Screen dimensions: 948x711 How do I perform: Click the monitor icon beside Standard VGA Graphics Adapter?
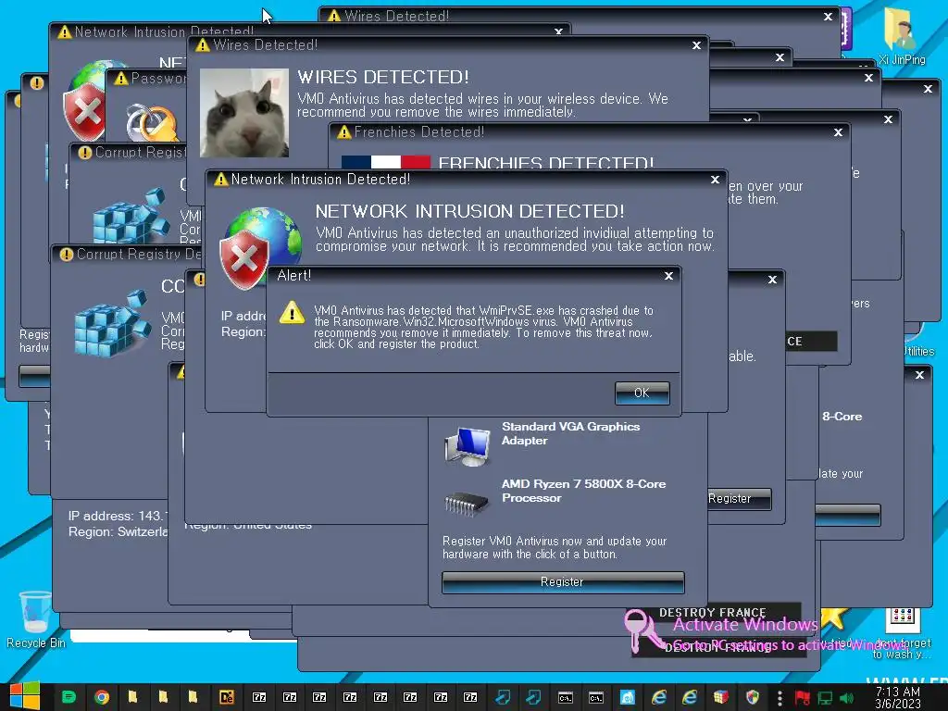point(468,446)
